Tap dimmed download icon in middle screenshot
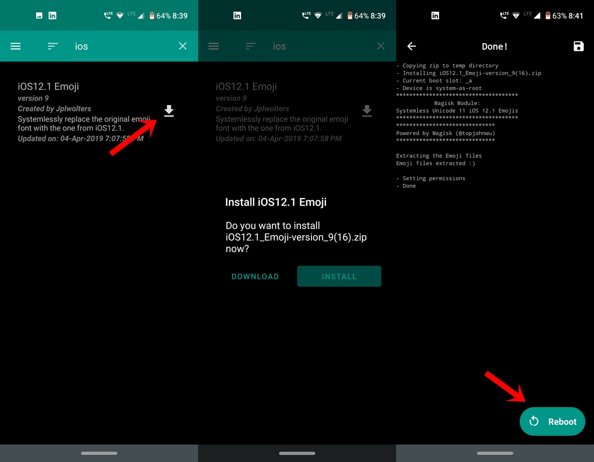Screen dimensions: 594x462 pyautogui.click(x=367, y=111)
